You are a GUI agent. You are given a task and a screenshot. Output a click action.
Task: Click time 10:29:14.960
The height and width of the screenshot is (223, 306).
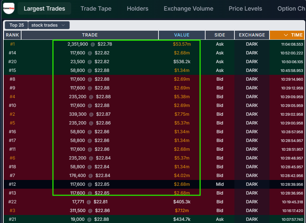(x=292, y=80)
